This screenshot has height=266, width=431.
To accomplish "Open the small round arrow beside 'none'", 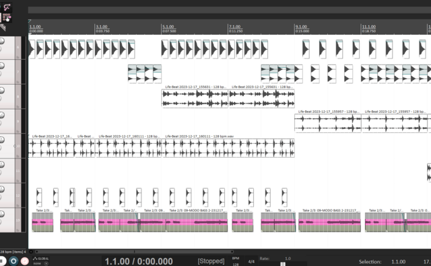I will (46, 263).
